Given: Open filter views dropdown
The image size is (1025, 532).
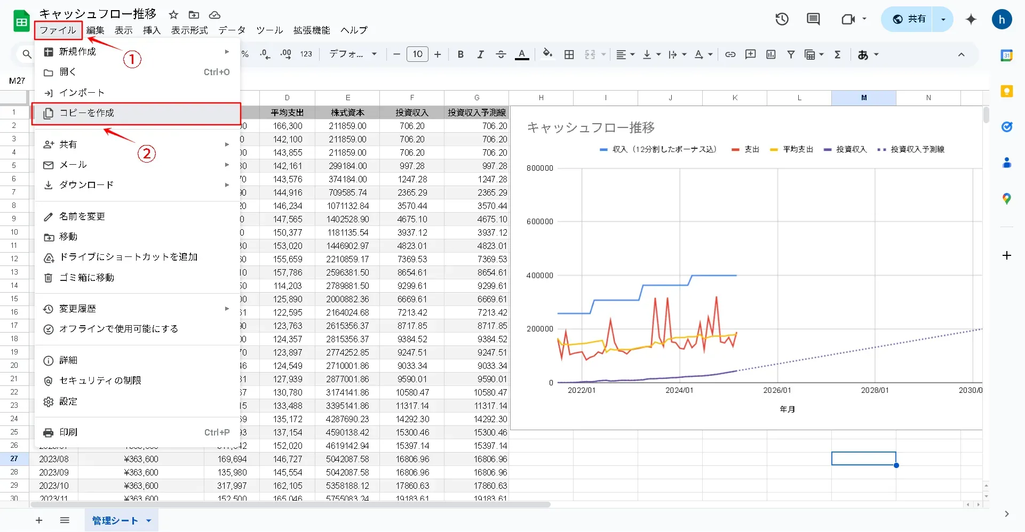Looking at the screenshot, I should (814, 54).
